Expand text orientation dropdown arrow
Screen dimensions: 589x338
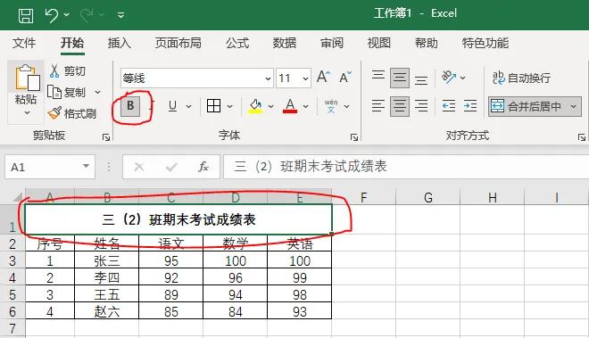coord(463,78)
